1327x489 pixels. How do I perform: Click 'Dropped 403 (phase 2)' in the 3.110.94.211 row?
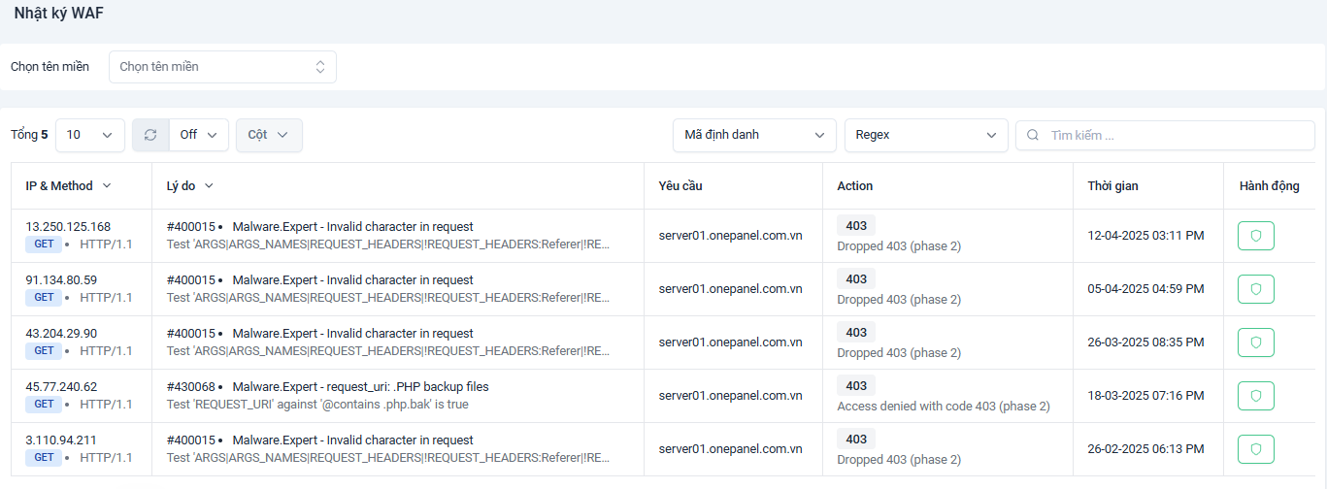[899, 460]
